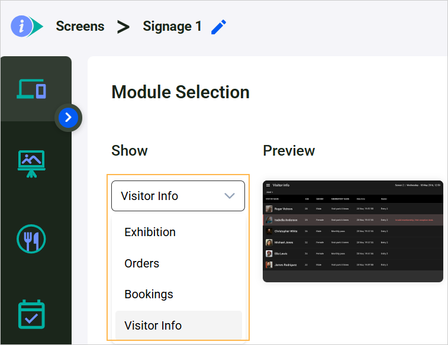Click hamburger menu icon in preview
This screenshot has width=448, height=345.
[x=268, y=185]
